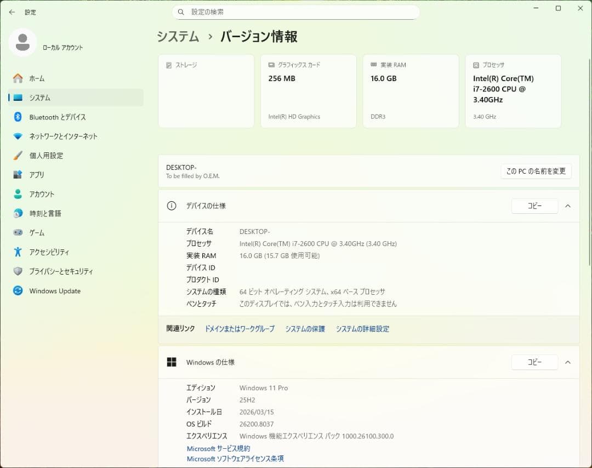Open Bluetooth とデバイス settings
This screenshot has height=468, width=592.
click(76, 117)
